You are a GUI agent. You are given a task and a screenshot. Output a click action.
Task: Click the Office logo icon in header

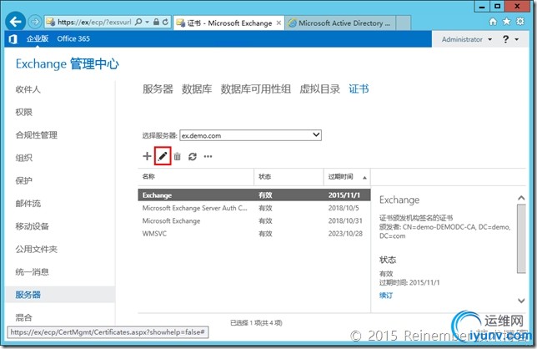tap(13, 39)
